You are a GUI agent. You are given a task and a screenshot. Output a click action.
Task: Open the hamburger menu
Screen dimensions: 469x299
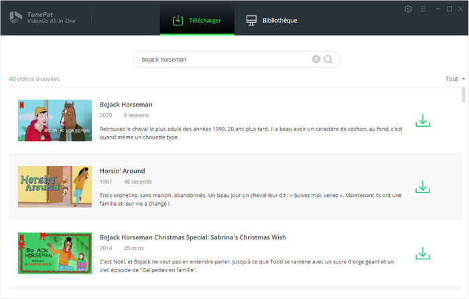(423, 9)
